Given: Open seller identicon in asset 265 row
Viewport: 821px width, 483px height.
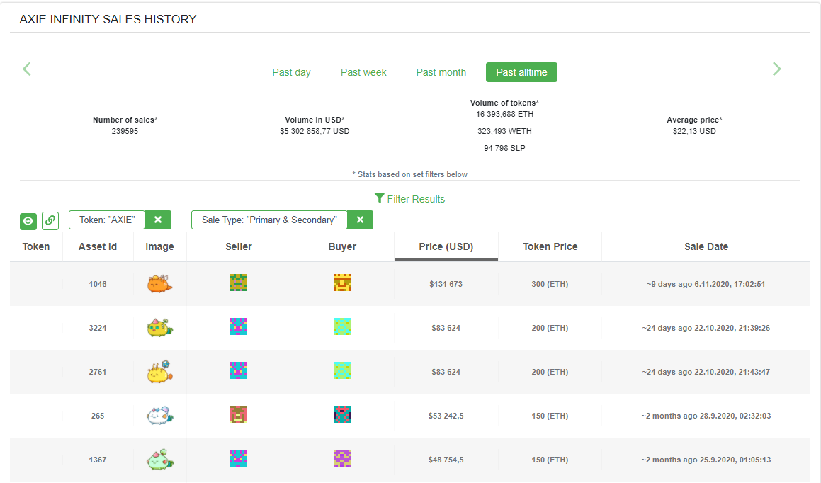Looking at the screenshot, I should click(238, 414).
